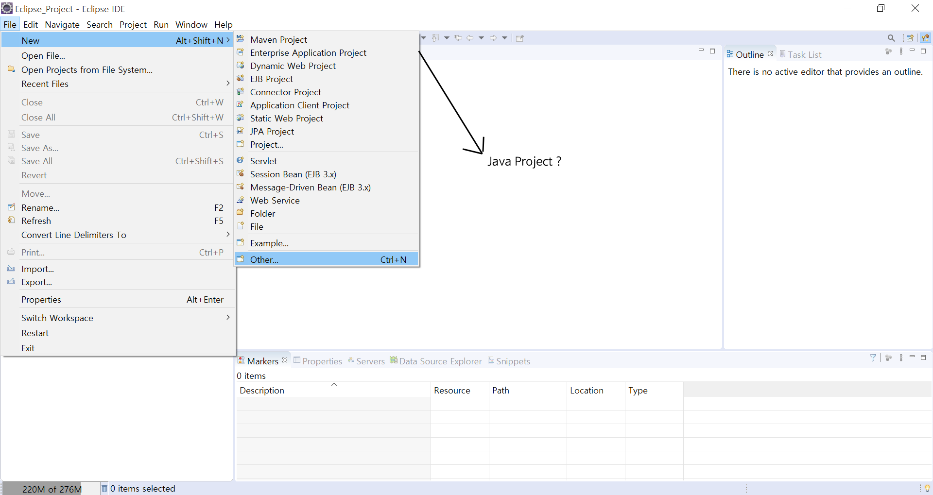Open the Outline view menu dots
This screenshot has height=495, width=933.
[901, 51]
